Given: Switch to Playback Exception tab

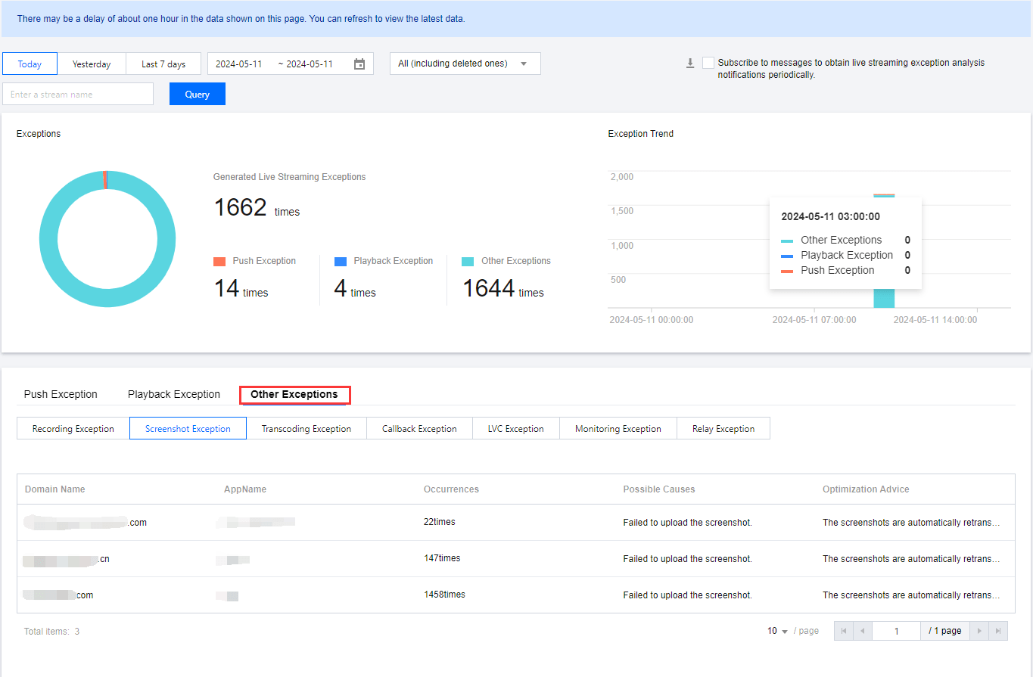Looking at the screenshot, I should [174, 394].
